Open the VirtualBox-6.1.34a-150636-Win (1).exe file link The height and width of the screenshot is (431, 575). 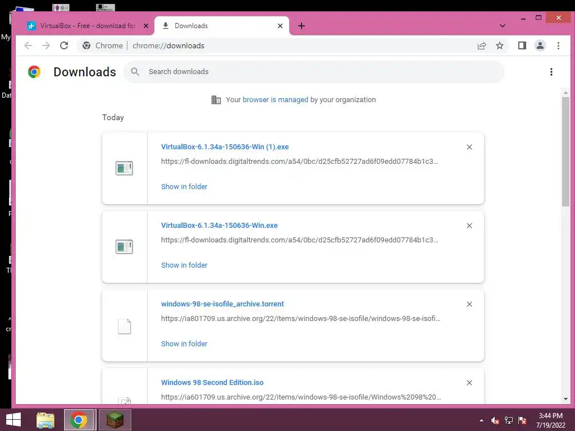click(225, 147)
